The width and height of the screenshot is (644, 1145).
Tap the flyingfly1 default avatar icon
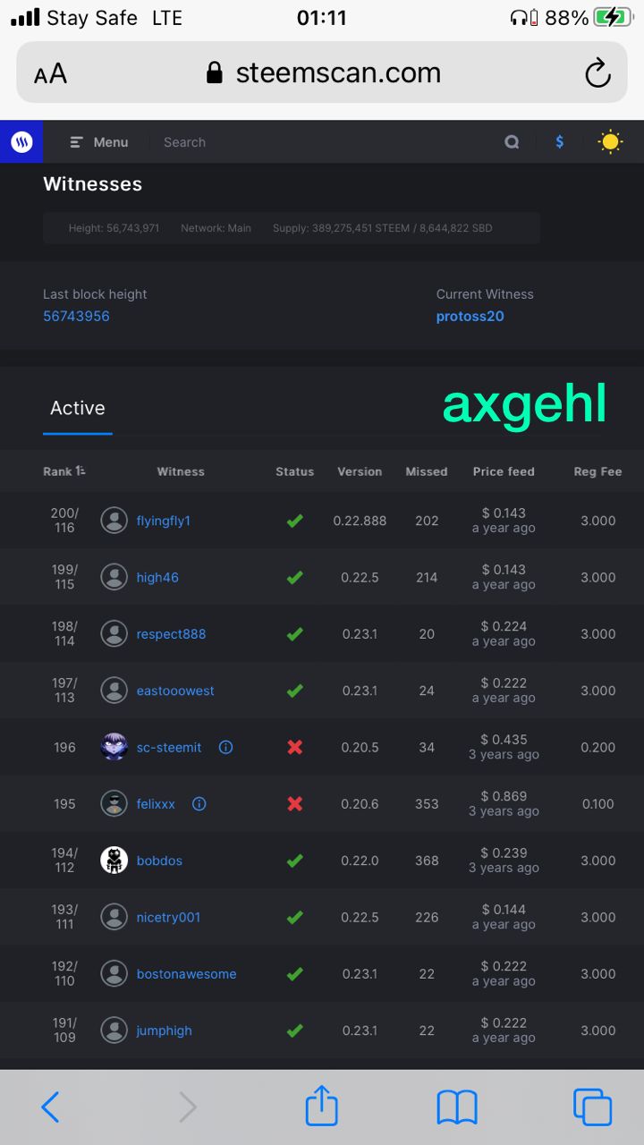[114, 521]
